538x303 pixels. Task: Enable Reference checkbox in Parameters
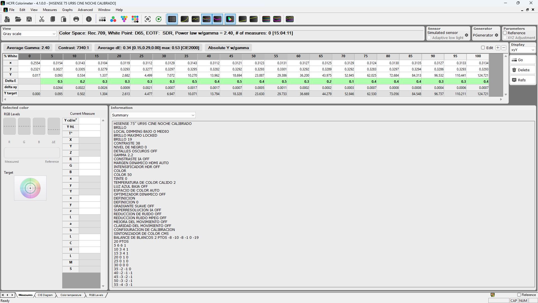point(505,33)
